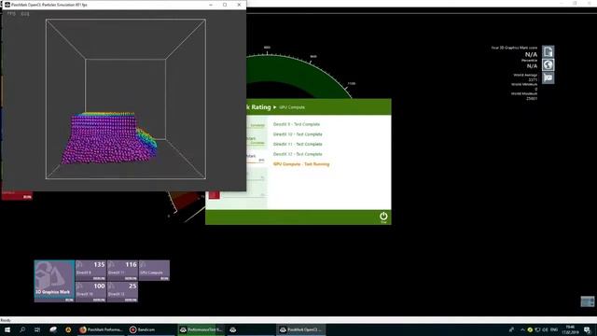The height and width of the screenshot is (336, 597).
Task: Click 'DirectX 11 - Test Complete' status line
Action: click(298, 144)
